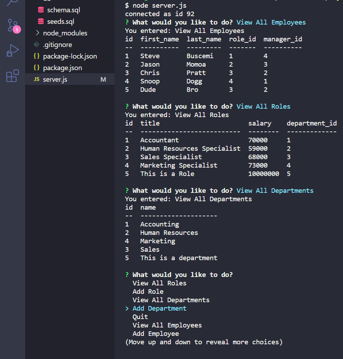
Task: Click the package.json braces icon
Action: click(x=36, y=68)
